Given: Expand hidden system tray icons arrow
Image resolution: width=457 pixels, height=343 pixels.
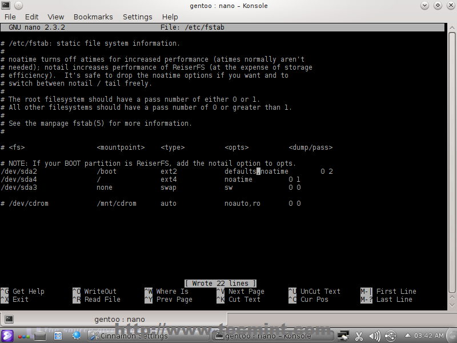Looking at the screenshot, I should 408,336.
